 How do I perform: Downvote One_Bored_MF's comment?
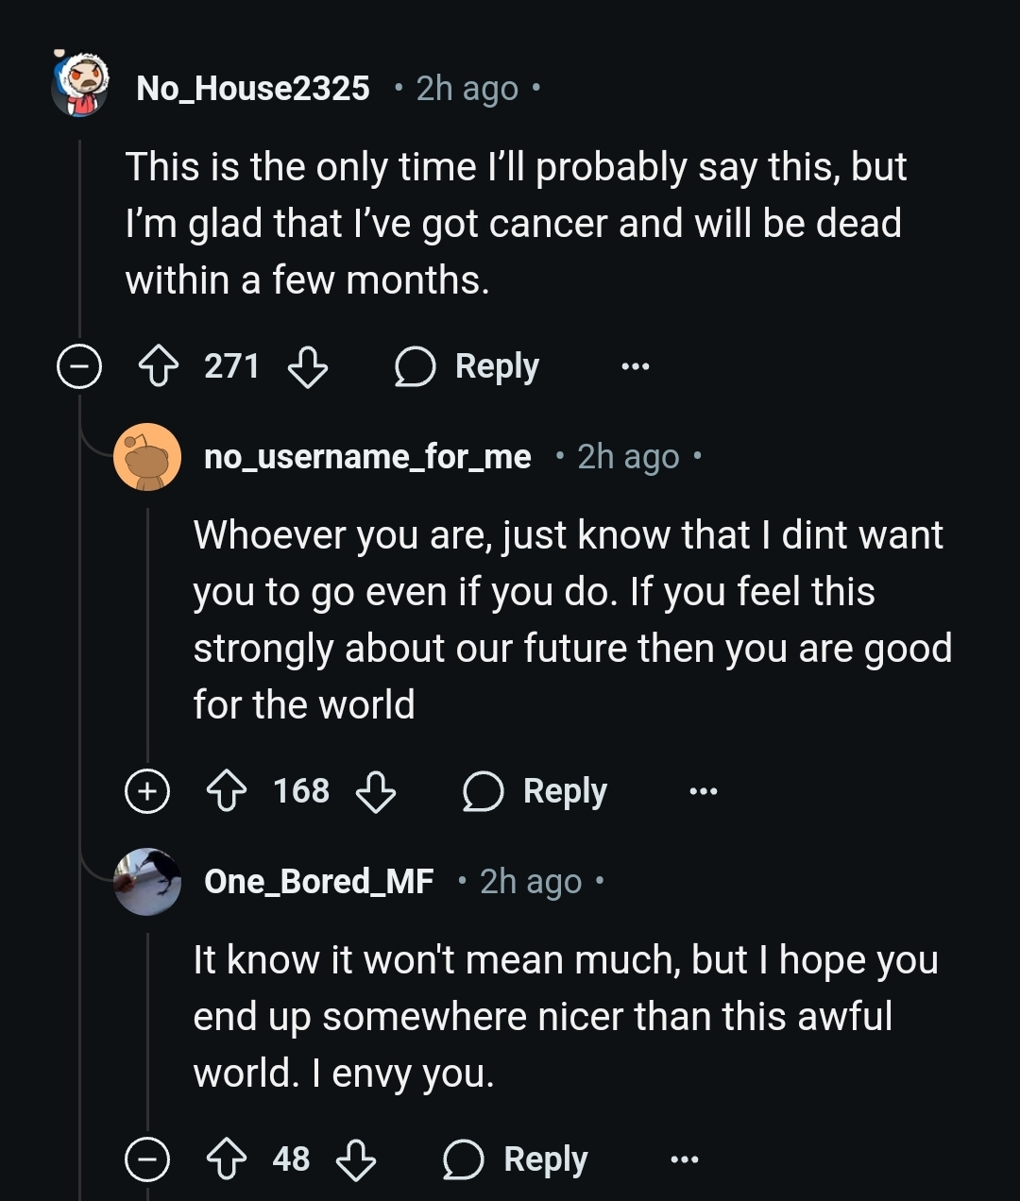click(356, 1159)
